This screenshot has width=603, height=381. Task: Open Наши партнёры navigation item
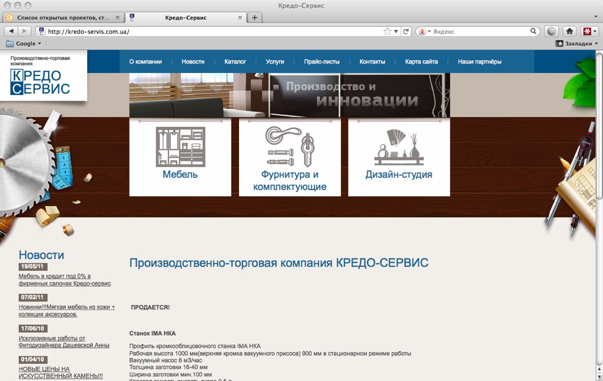[479, 61]
